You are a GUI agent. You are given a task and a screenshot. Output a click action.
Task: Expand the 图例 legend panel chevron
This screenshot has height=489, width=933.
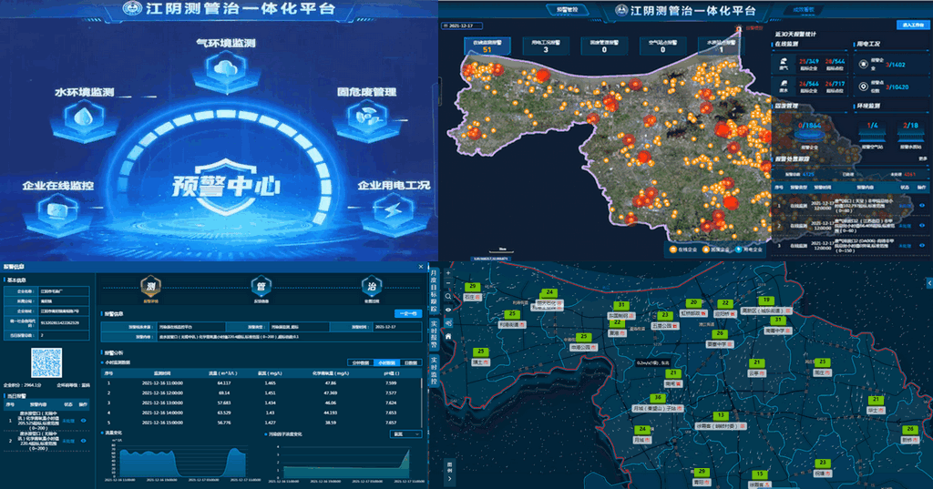[449, 478]
